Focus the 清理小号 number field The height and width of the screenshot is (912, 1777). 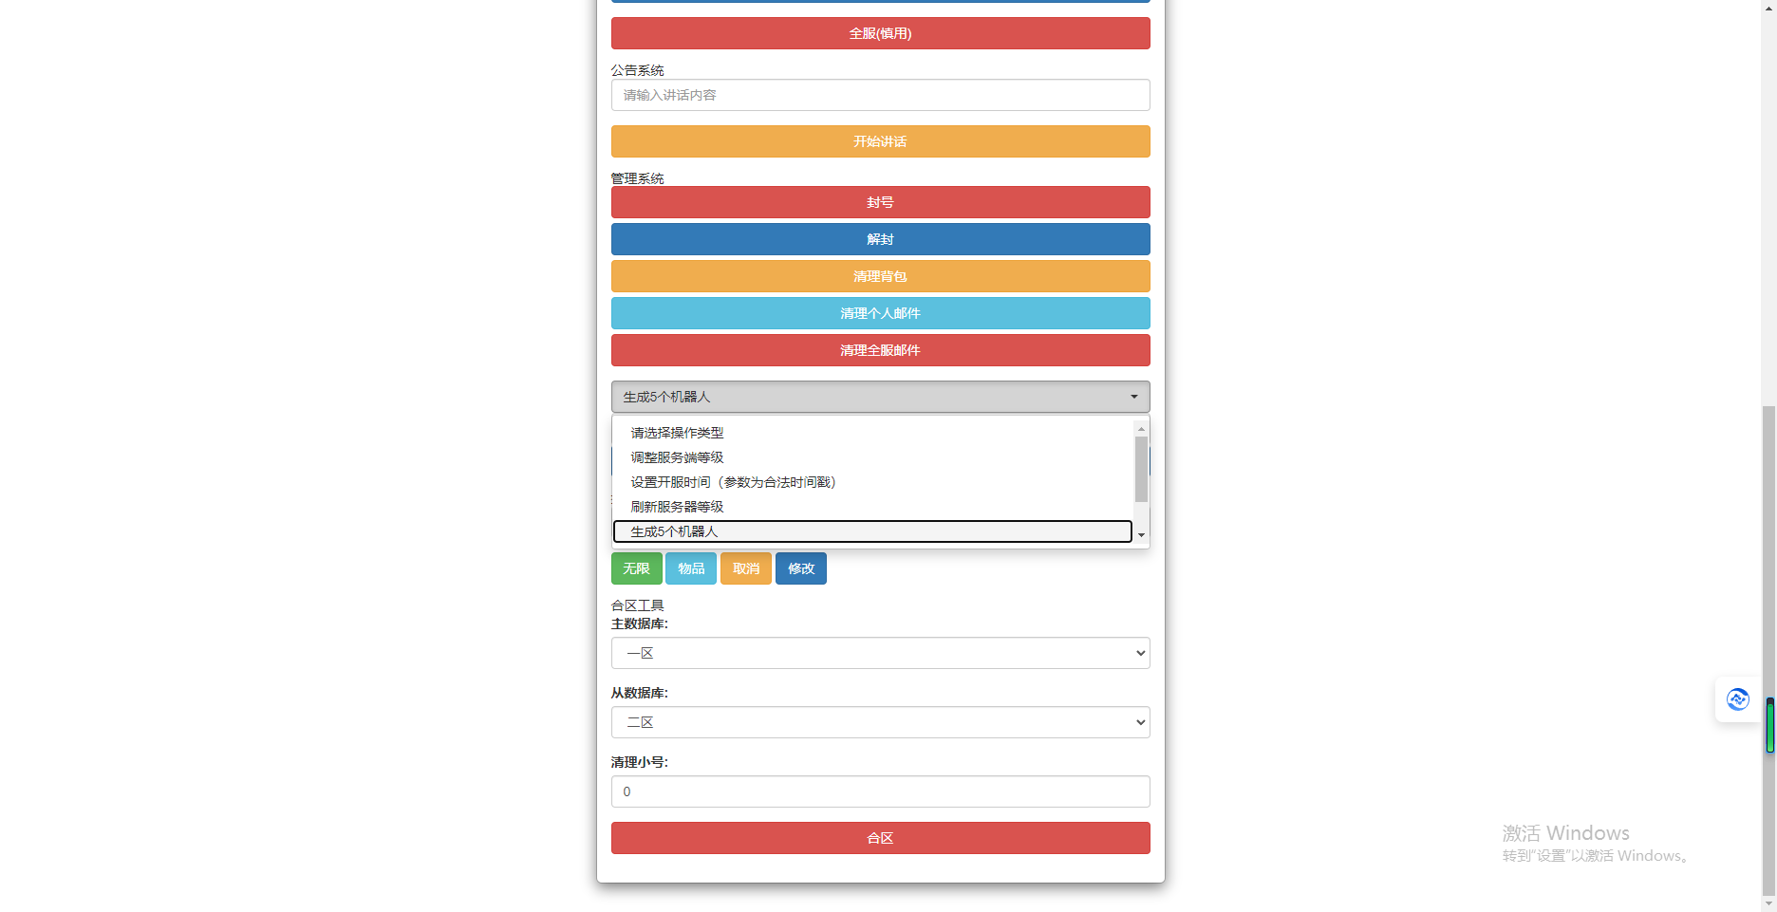click(x=880, y=791)
